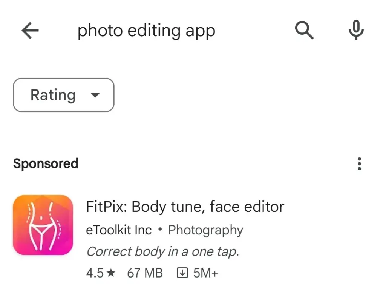Viewport: 386px width, 296px height.
Task: Expand the Rating chip's dropdown arrow
Action: tap(95, 95)
